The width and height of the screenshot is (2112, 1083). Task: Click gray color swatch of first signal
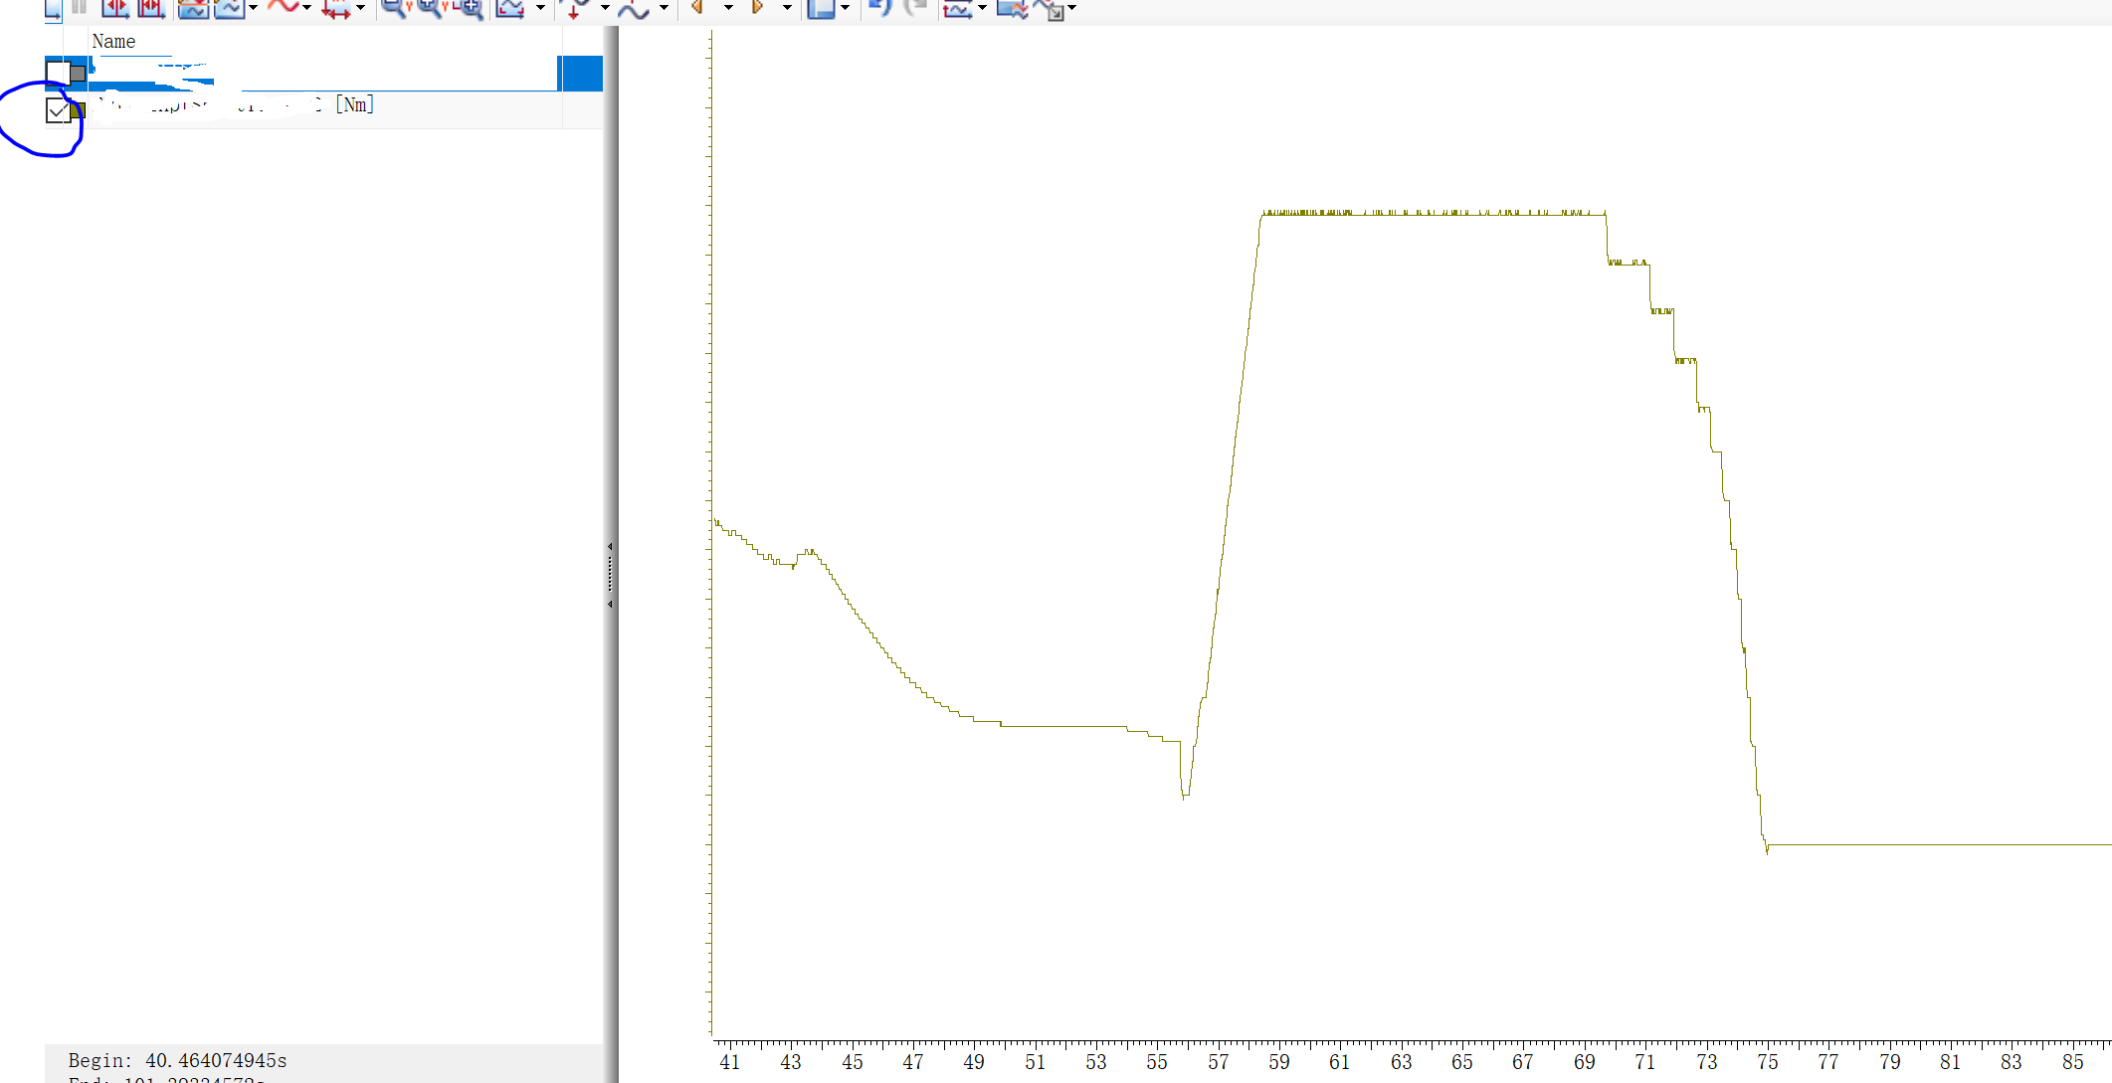pyautogui.click(x=78, y=73)
